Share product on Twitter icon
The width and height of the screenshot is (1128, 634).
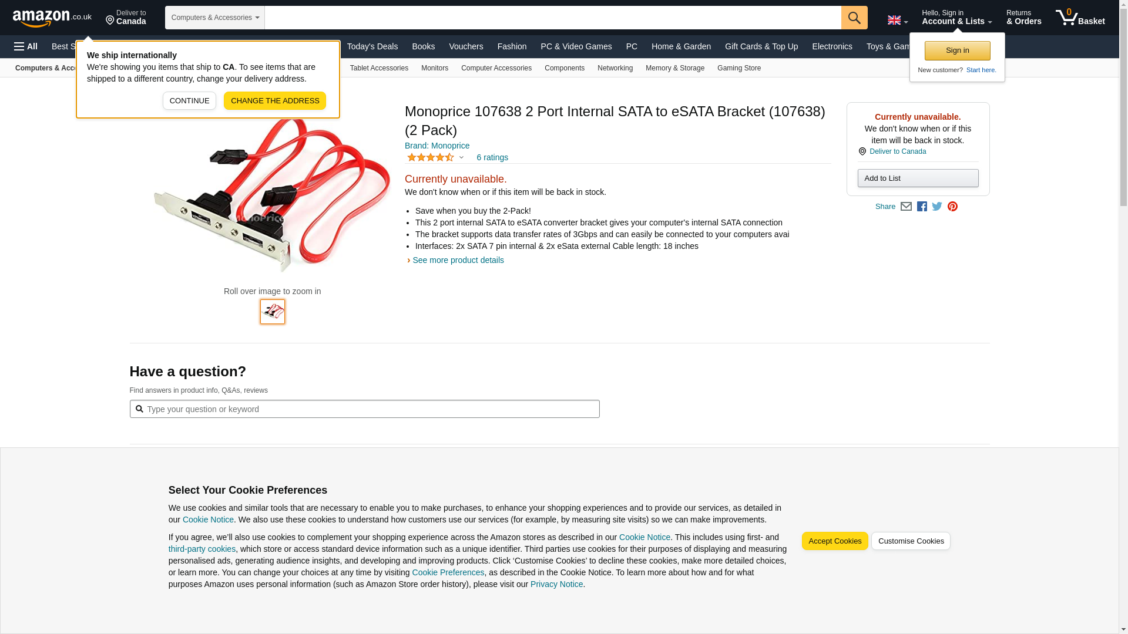click(937, 207)
